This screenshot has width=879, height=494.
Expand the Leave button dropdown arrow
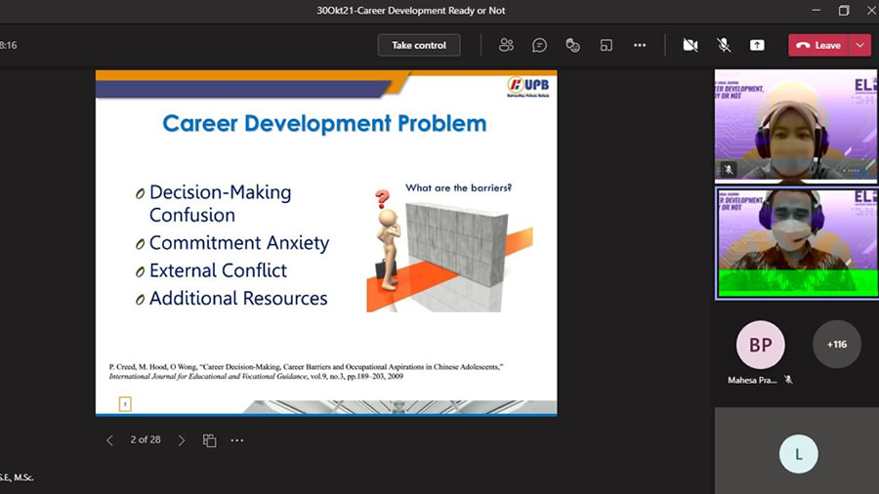(x=860, y=45)
